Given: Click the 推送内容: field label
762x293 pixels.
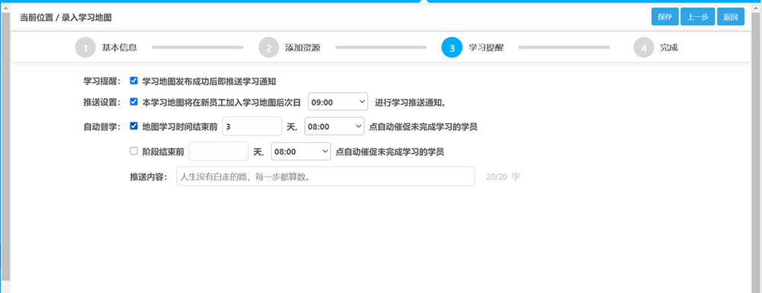Looking at the screenshot, I should (x=149, y=177).
